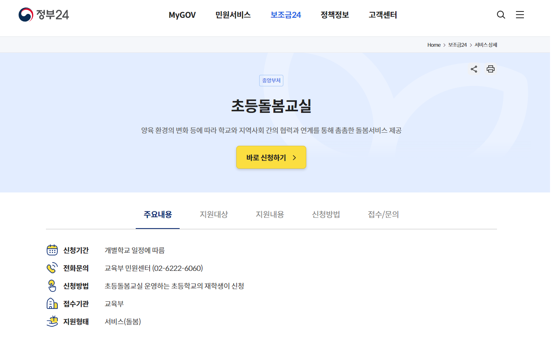Image resolution: width=552 pixels, height=358 pixels.
Task: Click the 정부24 logo
Action: tap(44, 15)
